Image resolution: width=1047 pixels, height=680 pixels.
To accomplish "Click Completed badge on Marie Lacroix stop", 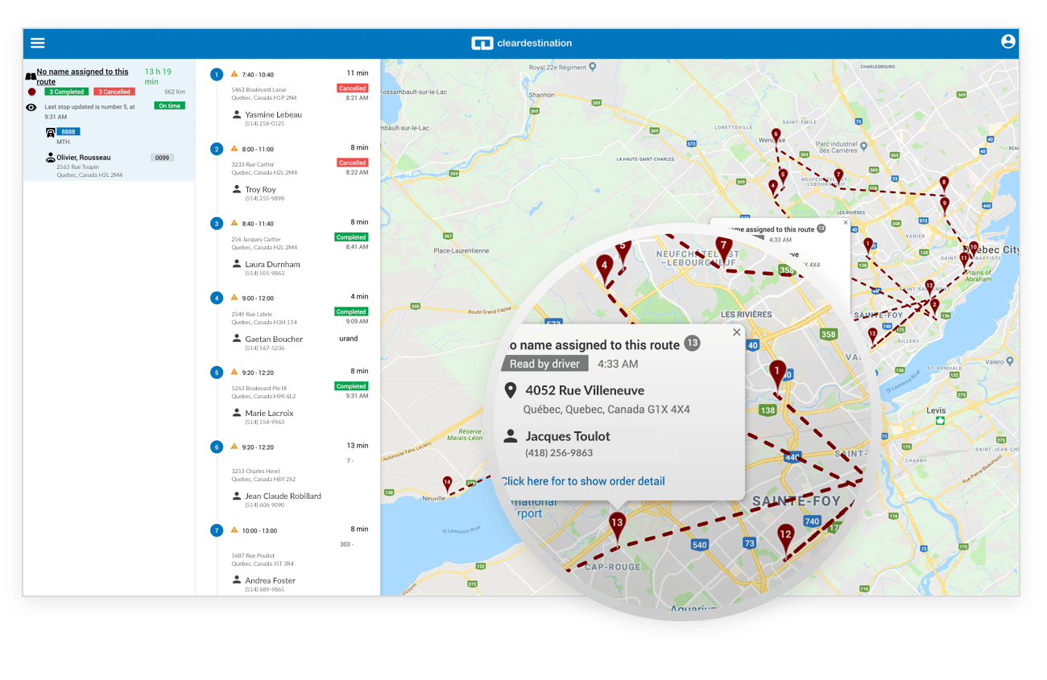I will point(351,386).
